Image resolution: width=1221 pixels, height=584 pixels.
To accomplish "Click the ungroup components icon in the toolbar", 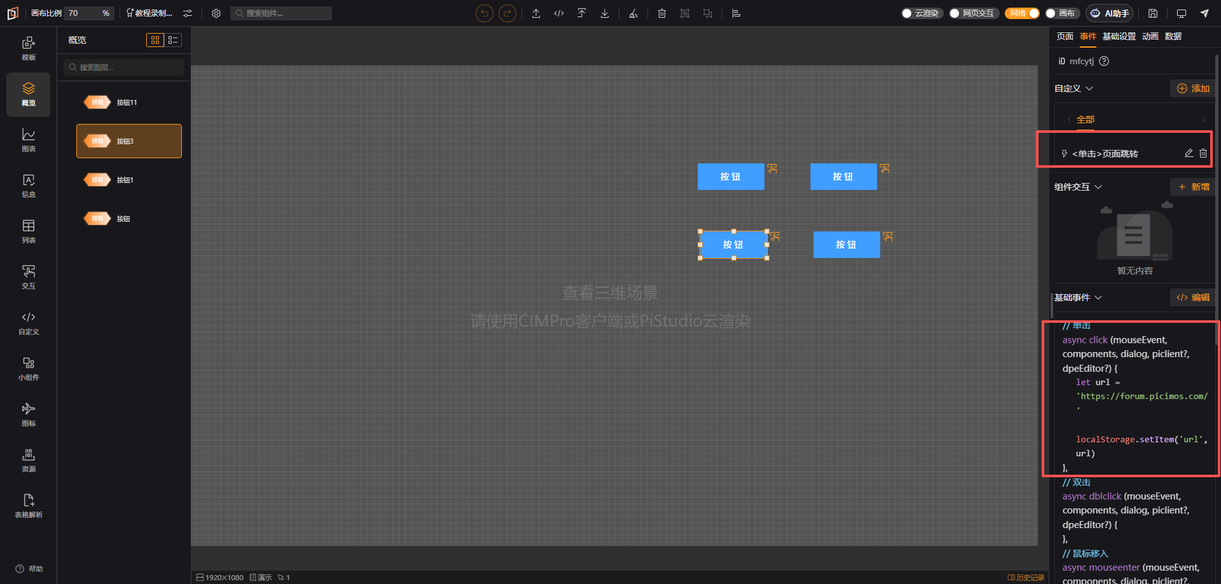I will 708,13.
